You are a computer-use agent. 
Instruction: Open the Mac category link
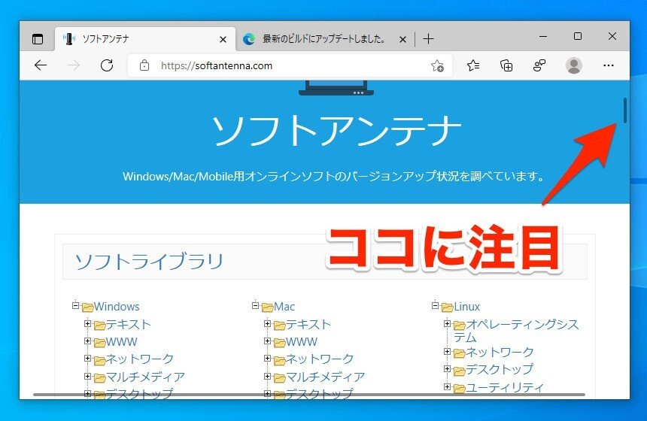[x=284, y=307]
